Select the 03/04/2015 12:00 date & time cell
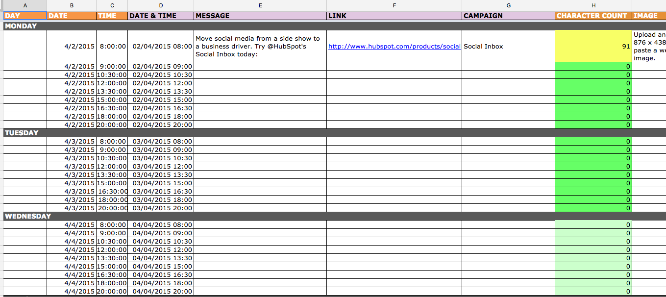 click(161, 167)
